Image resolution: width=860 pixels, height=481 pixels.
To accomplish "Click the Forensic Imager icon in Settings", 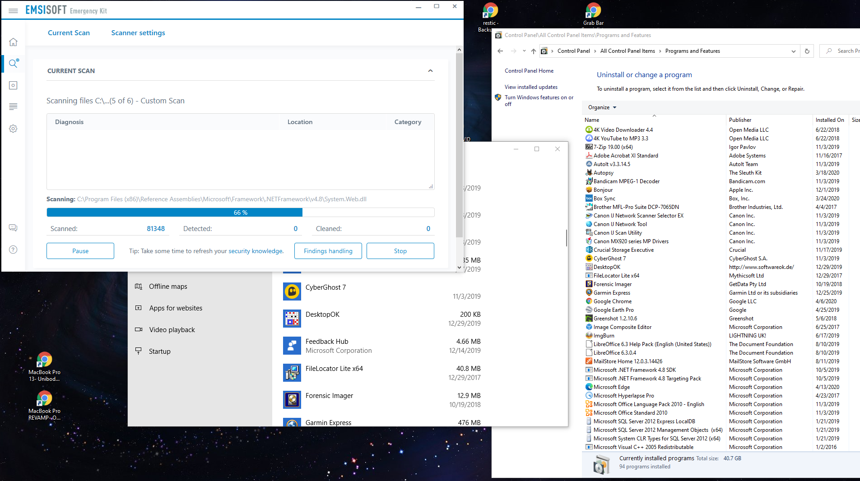I will click(292, 400).
